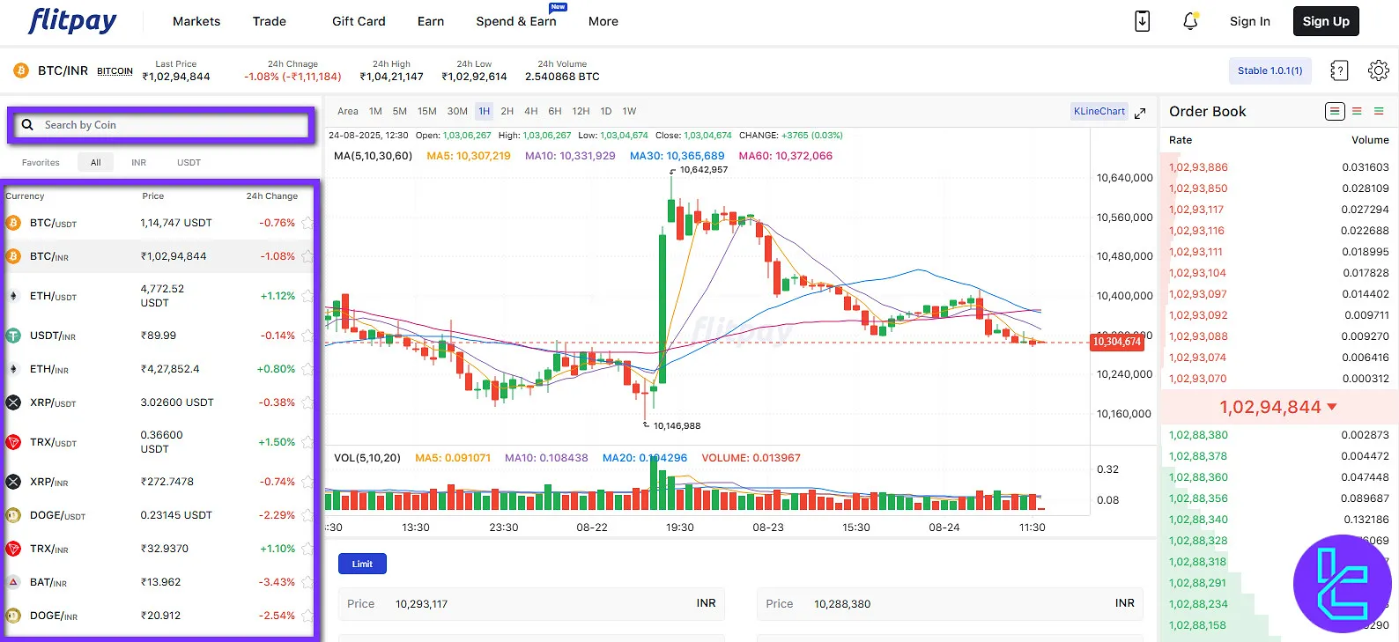Set chart interval to 1W
The width and height of the screenshot is (1399, 642).
point(629,111)
